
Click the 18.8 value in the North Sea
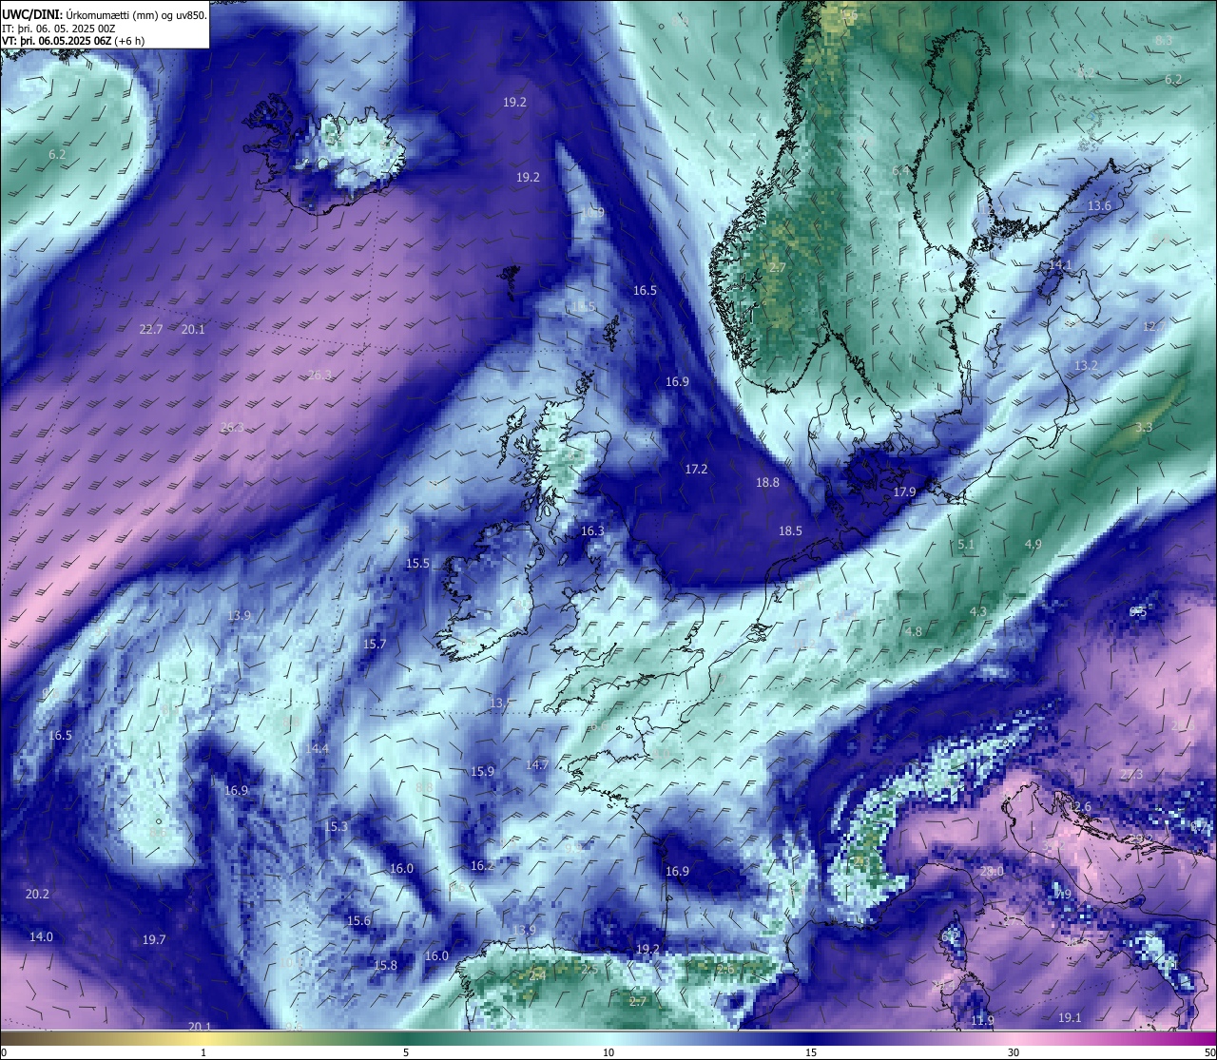767,482
